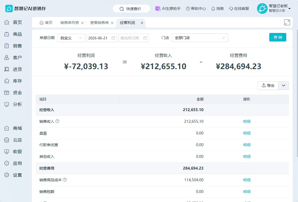Viewport: 298px width, 202px height.
Task: Open the 分析 sidebar icon
Action: [7, 104]
